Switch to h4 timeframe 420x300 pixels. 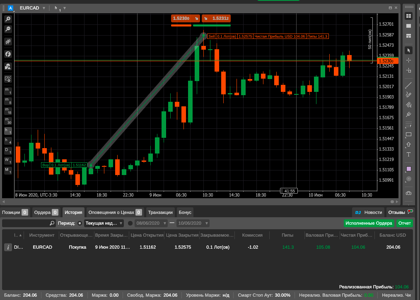pyautogui.click(x=8, y=141)
